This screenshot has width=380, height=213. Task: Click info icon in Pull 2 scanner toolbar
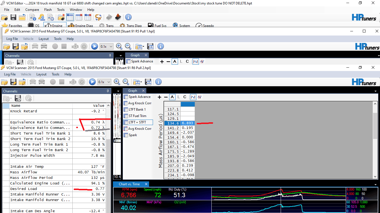(158, 82)
